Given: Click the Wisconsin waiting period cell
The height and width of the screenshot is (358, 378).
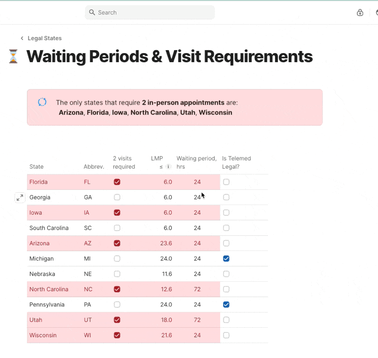Looking at the screenshot, I should [197, 335].
